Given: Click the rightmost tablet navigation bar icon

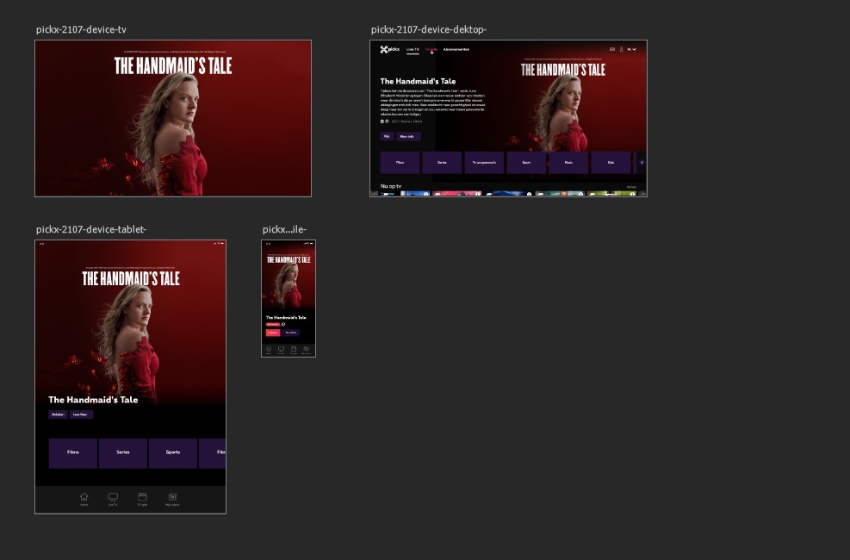Looking at the screenshot, I should click(172, 498).
